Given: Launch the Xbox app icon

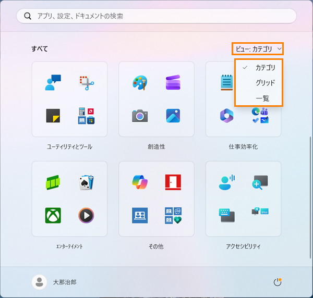Looking at the screenshot, I should 53,215.
